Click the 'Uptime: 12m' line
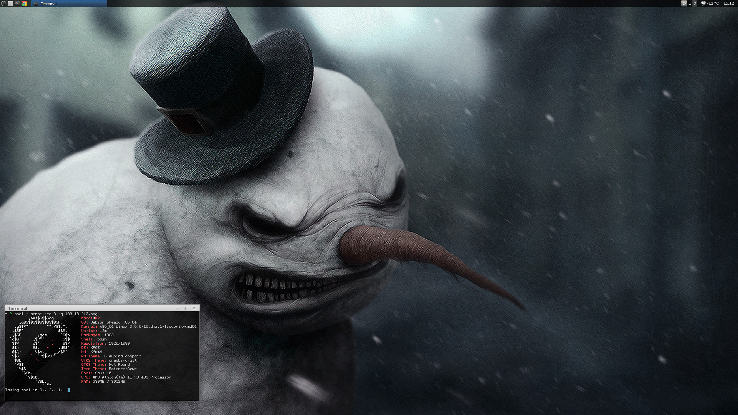Screen dimensions: 738x415 point(94,331)
